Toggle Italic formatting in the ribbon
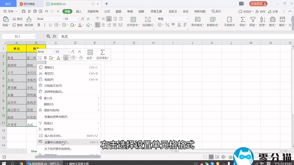The height and width of the screenshot is (165, 294). click(x=44, y=25)
